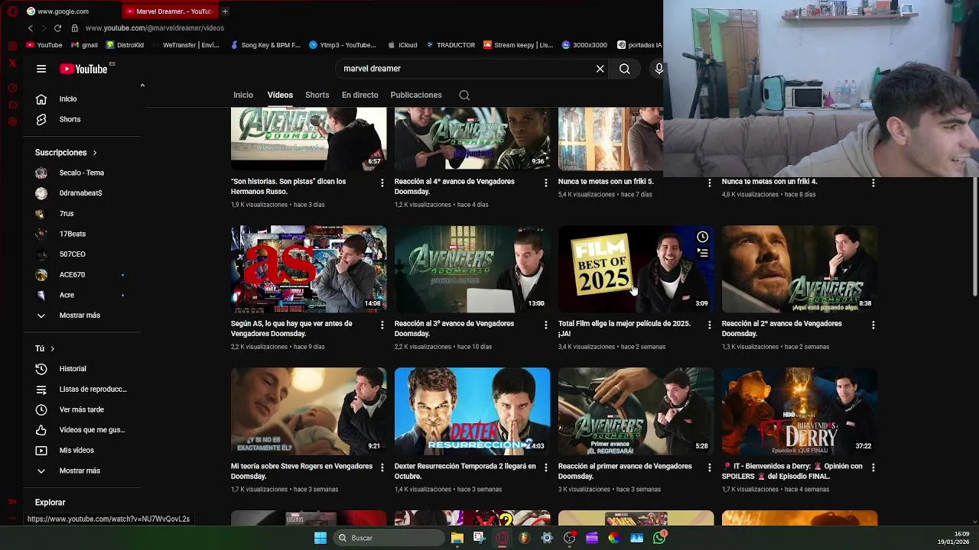Screen dimensions: 979x550
Task: Click the site security lock icon in address bar
Action: 74,28
